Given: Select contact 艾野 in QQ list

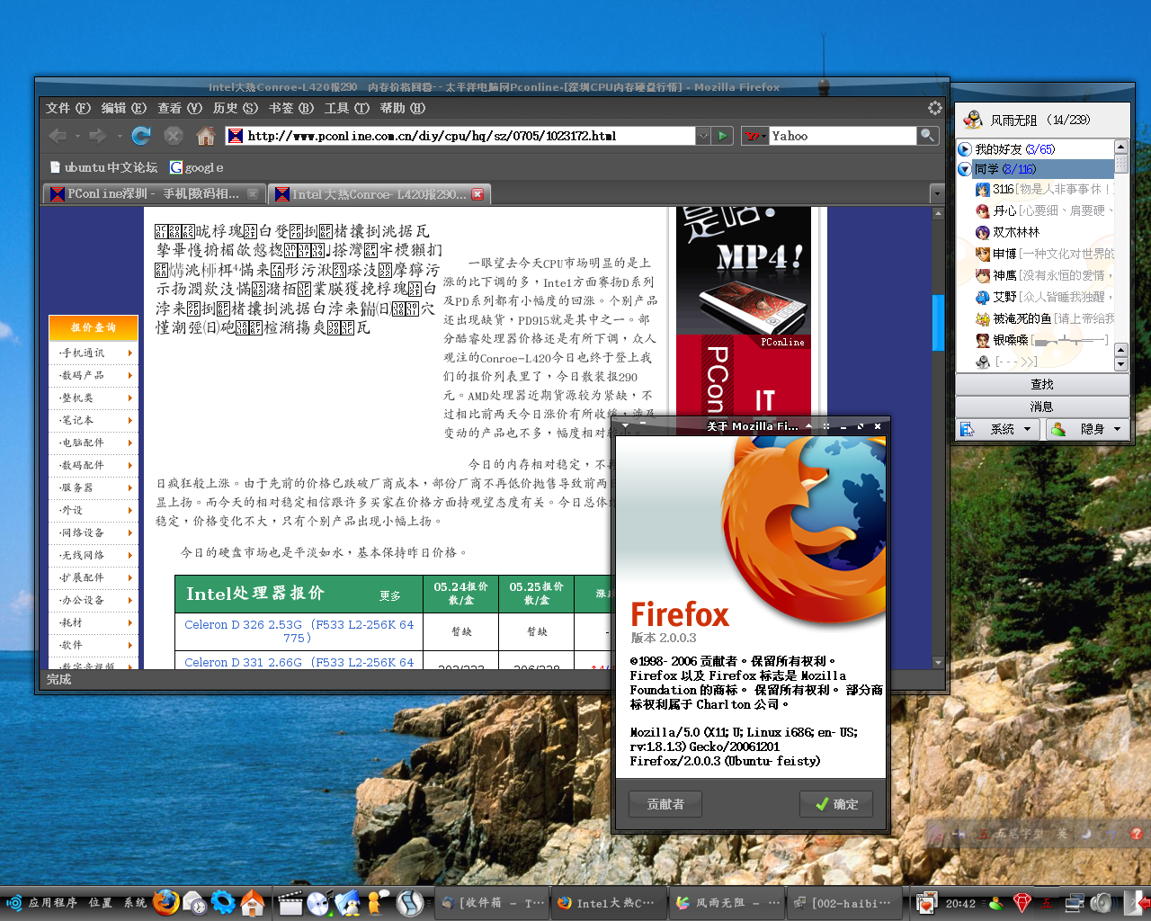Looking at the screenshot, I should 1043,297.
